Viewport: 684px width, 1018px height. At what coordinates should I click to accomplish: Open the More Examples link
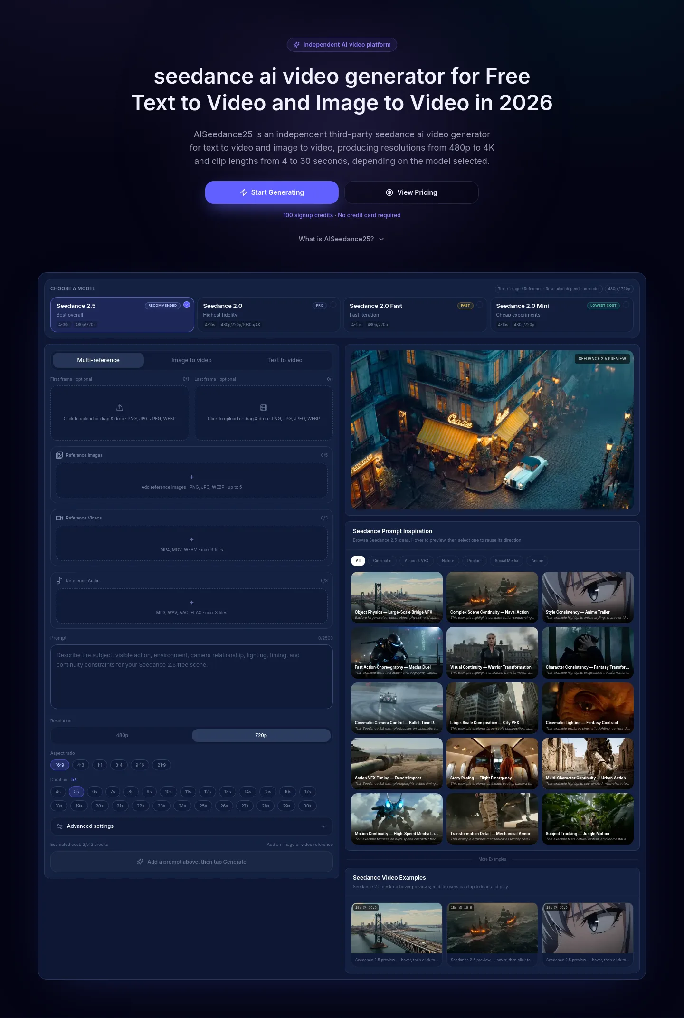[x=492, y=859]
